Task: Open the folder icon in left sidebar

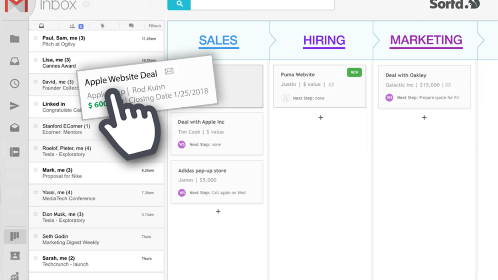Action: tap(15, 39)
